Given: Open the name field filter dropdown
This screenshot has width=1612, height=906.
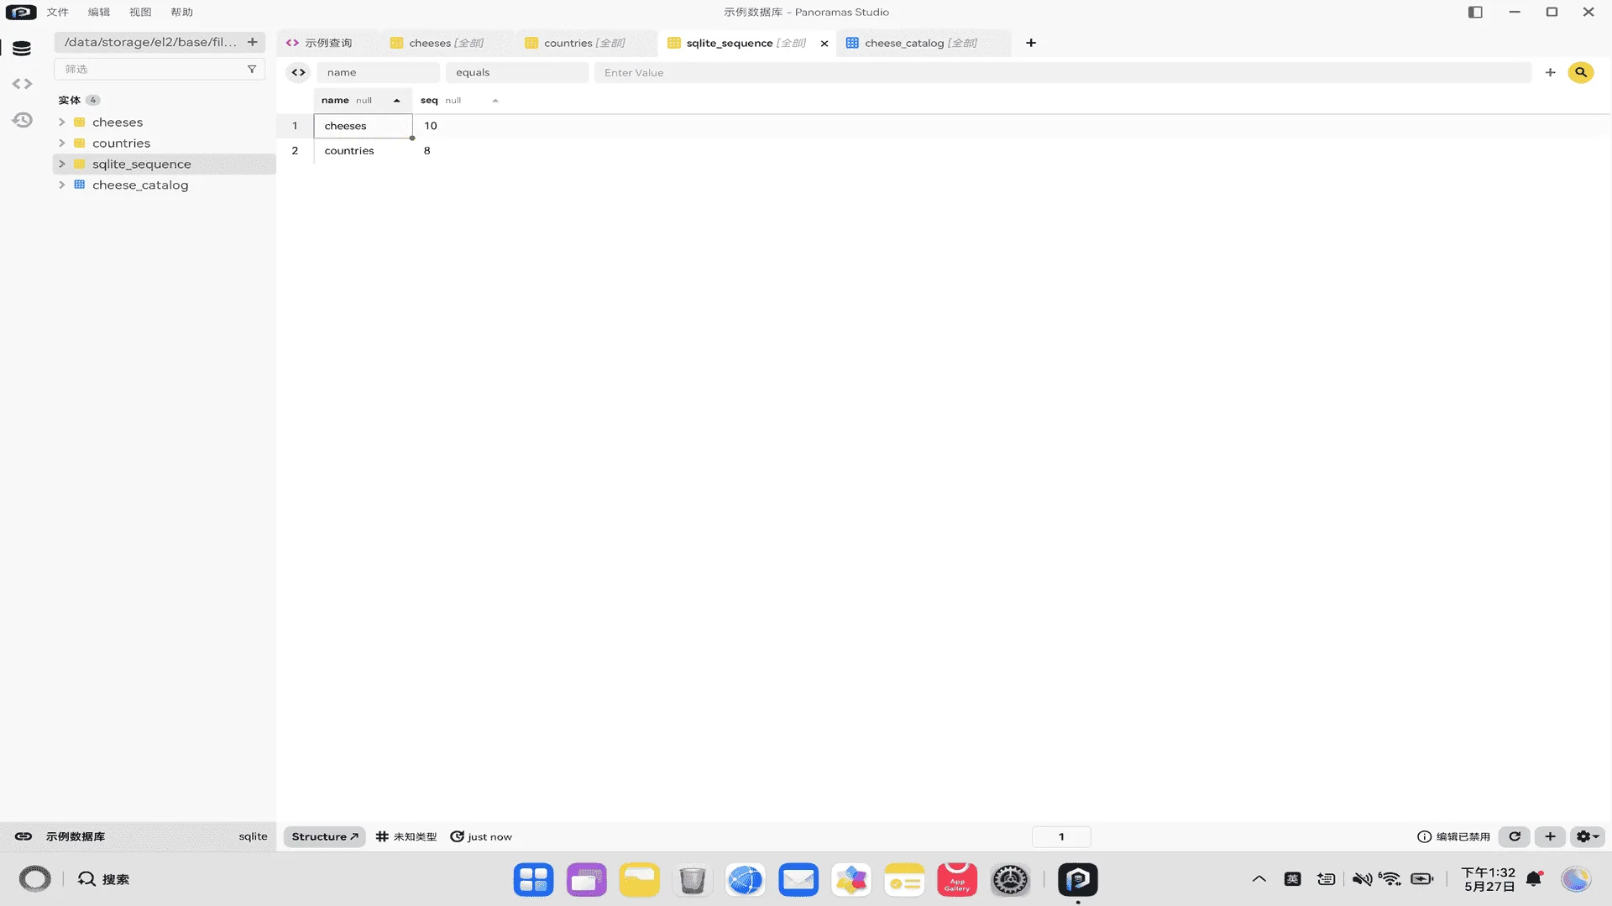Looking at the screenshot, I should point(378,73).
